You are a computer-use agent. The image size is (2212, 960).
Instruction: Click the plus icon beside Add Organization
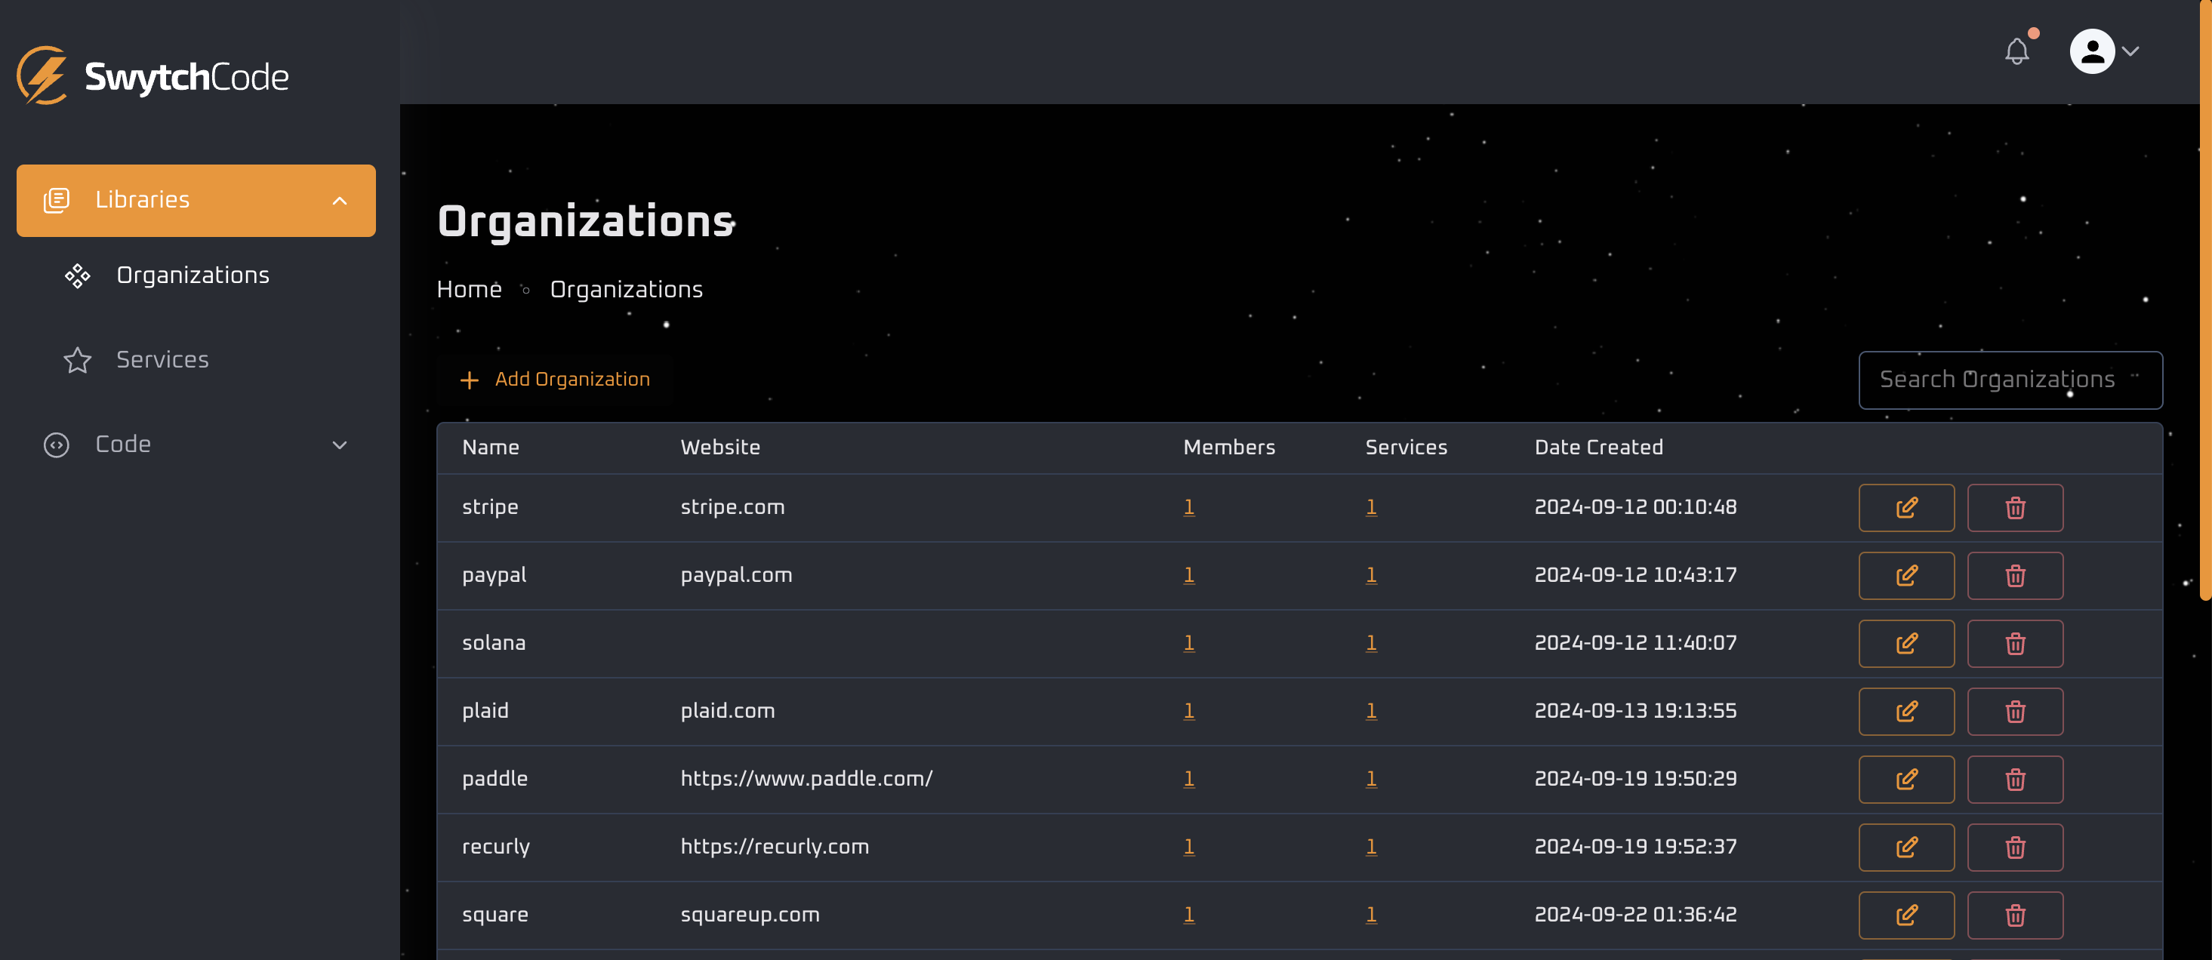pyautogui.click(x=469, y=380)
